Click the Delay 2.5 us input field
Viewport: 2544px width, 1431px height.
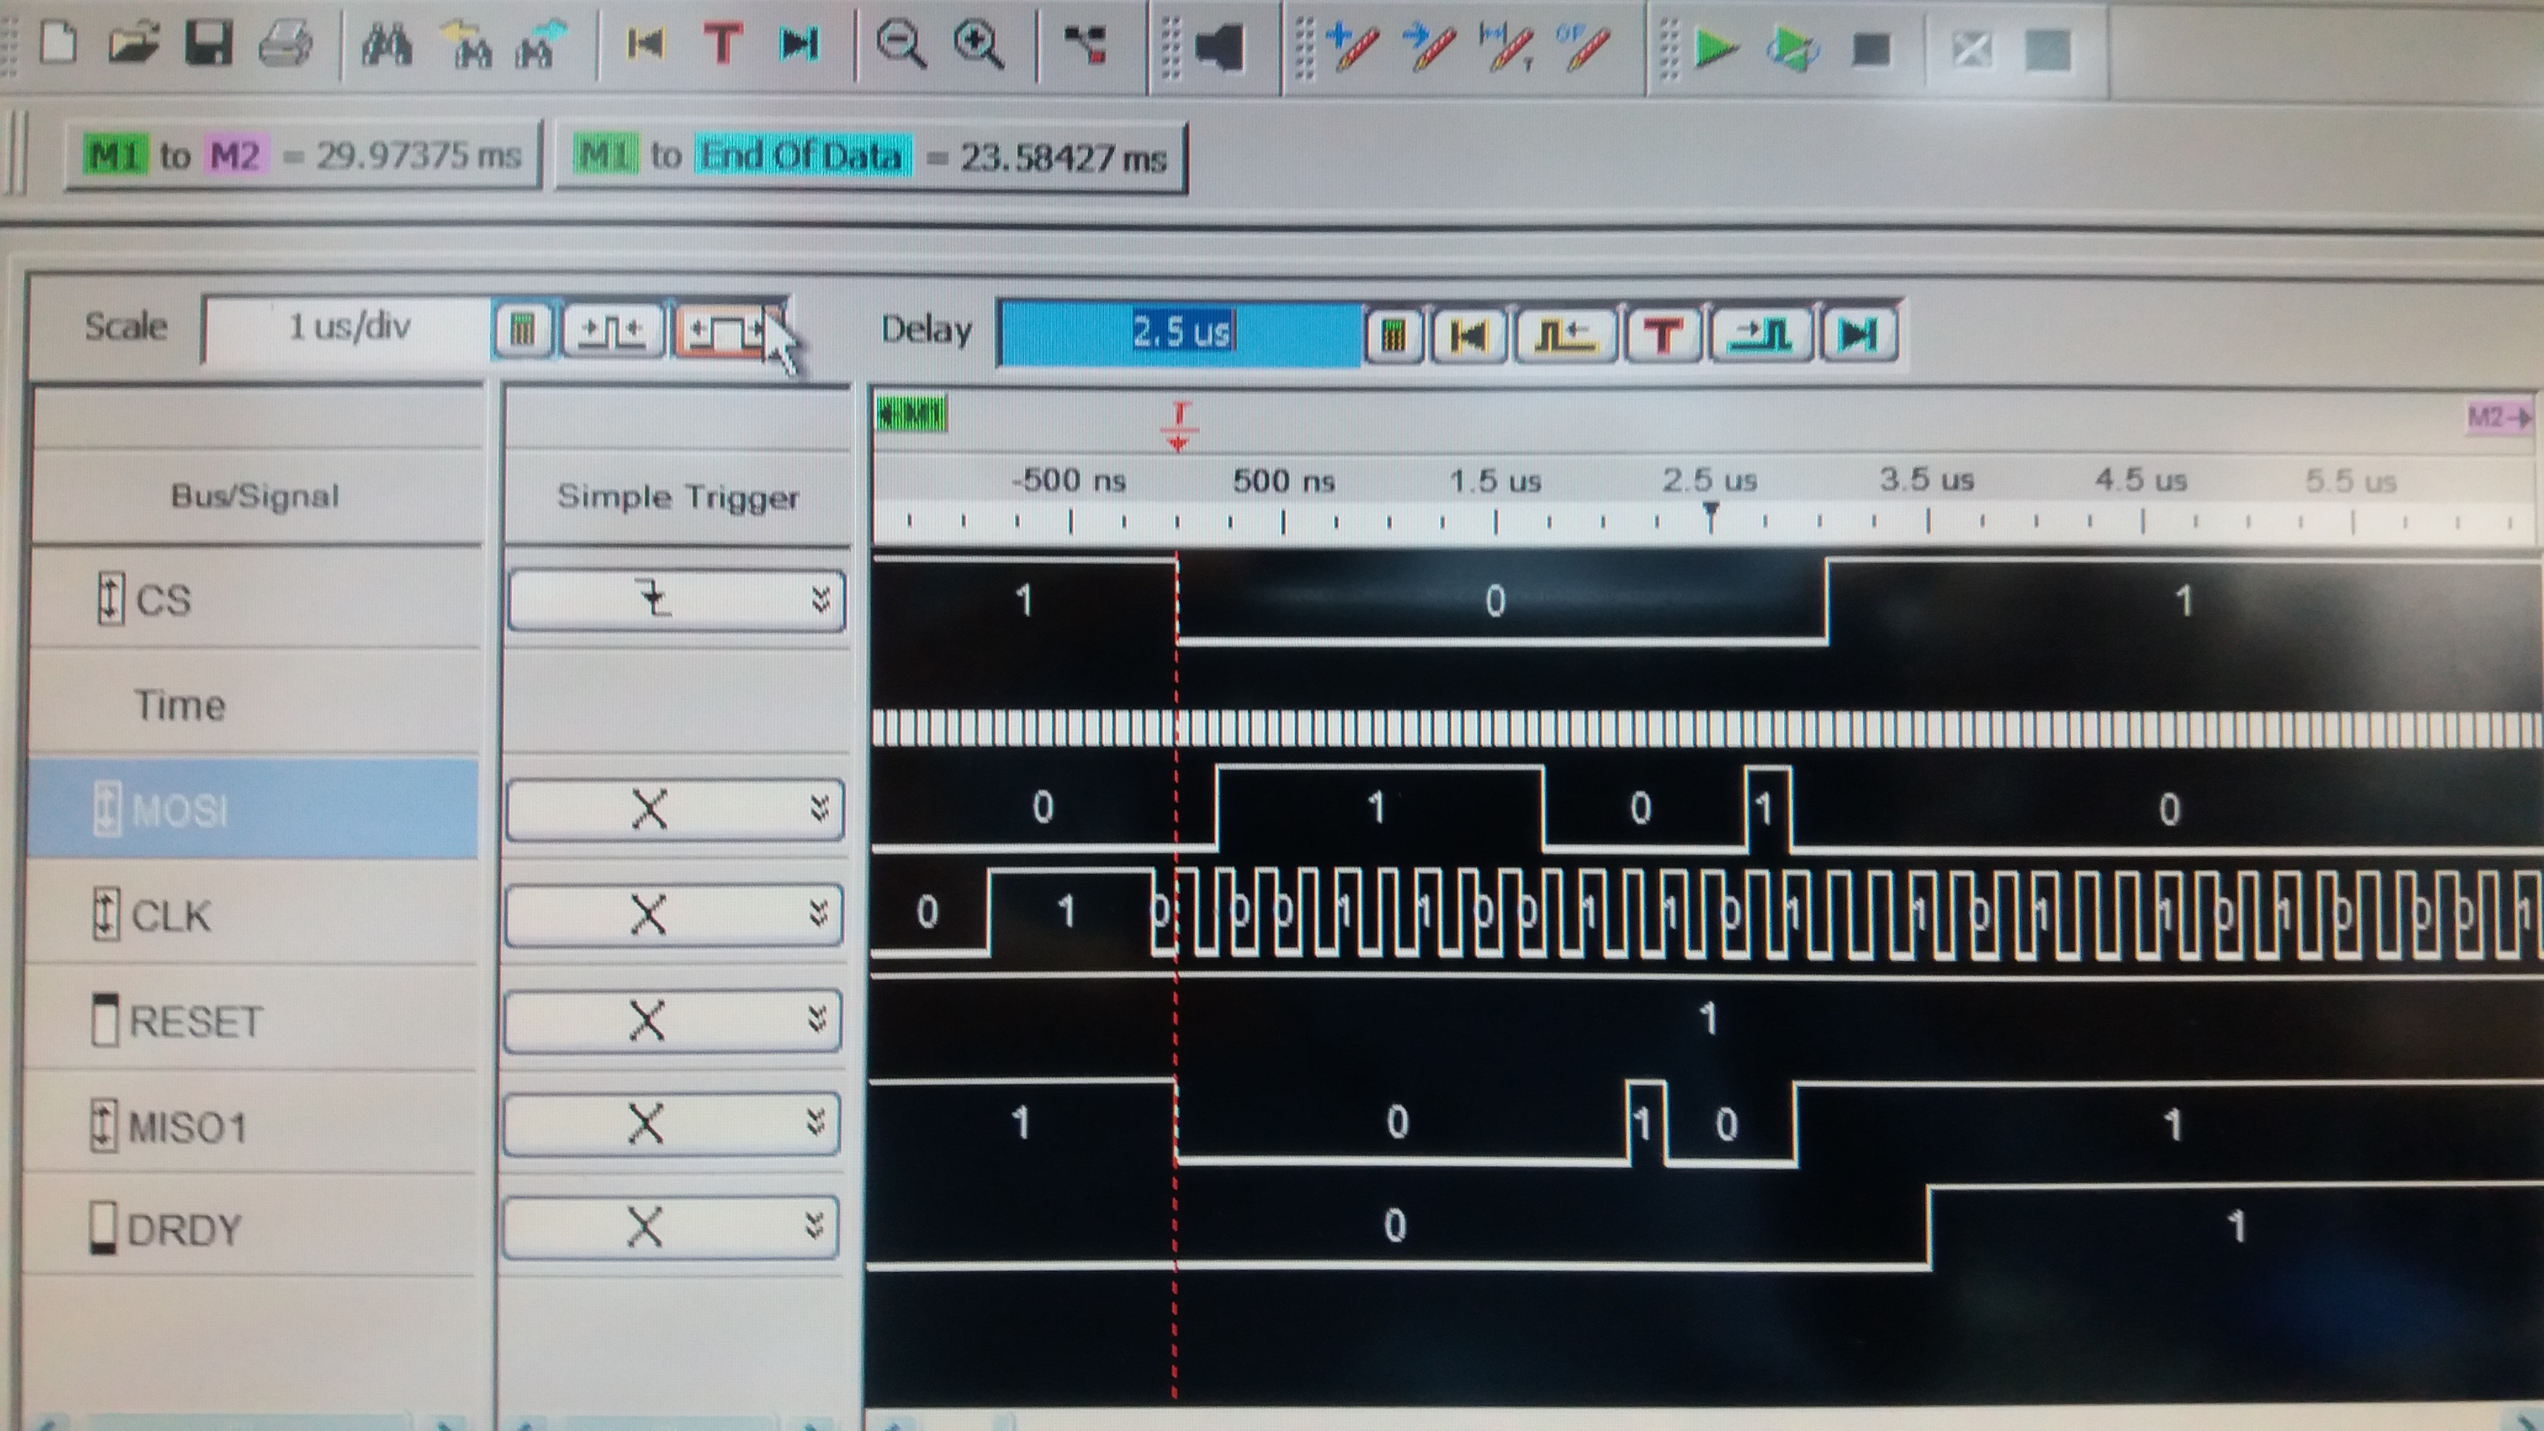click(1180, 333)
